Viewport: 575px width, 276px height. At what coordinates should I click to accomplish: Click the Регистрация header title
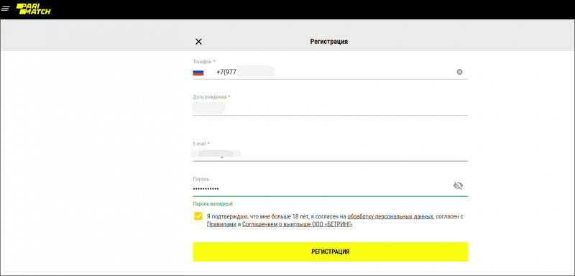(329, 42)
